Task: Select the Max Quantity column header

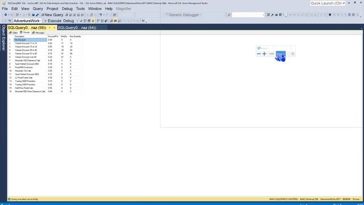Action: (x=75, y=36)
